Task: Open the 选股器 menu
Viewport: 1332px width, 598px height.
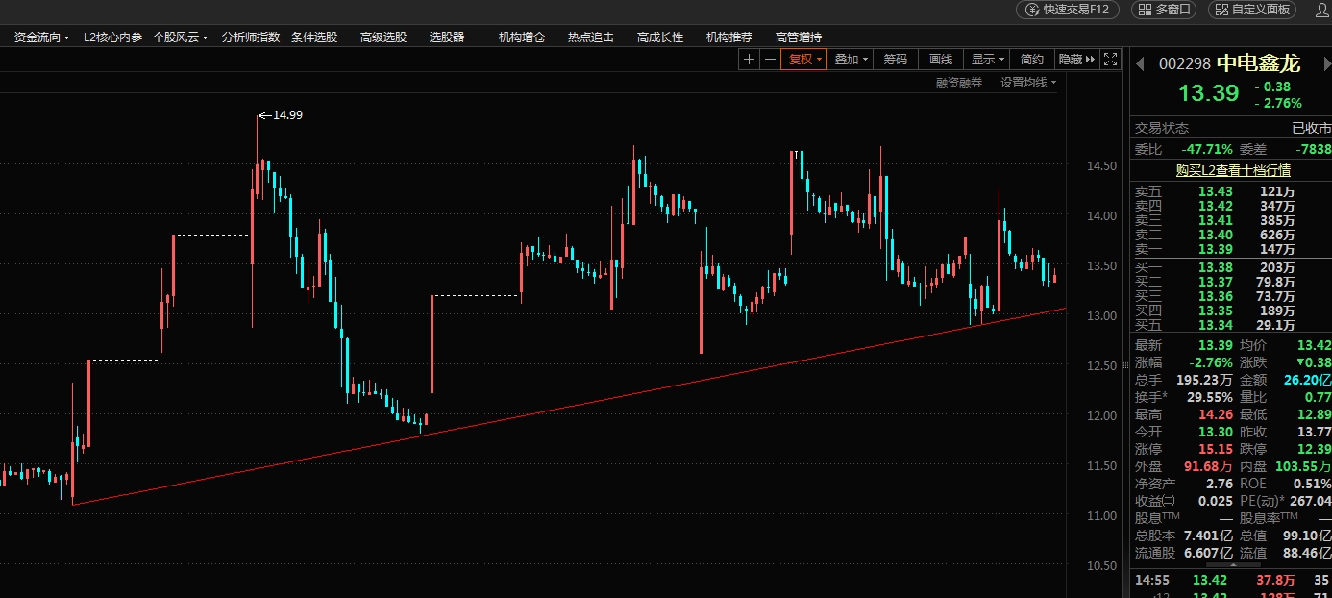Action: pyautogui.click(x=447, y=37)
